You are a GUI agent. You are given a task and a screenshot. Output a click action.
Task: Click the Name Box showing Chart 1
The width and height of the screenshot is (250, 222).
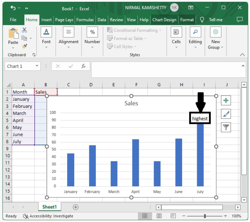[x=20, y=66]
